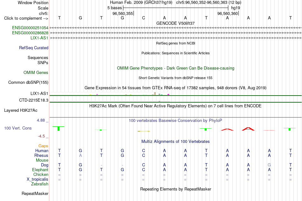This screenshot has height=201, width=302.
Task: Click the H3K27Ac Mark ENCODE track title
Action: pos(175,106)
